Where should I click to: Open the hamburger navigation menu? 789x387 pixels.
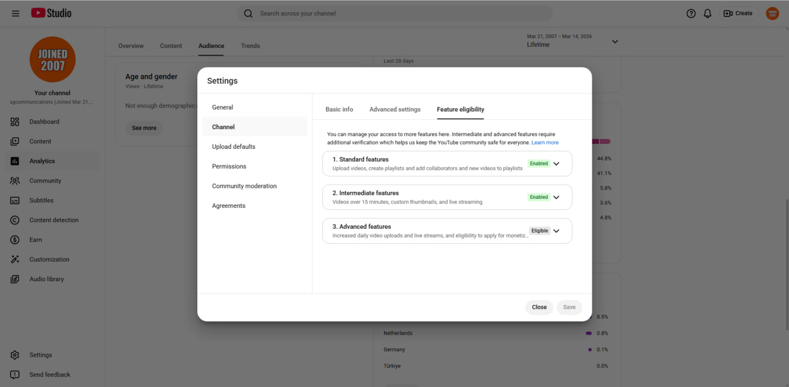point(15,14)
